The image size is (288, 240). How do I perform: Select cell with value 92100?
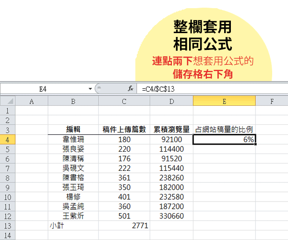pos(171,139)
